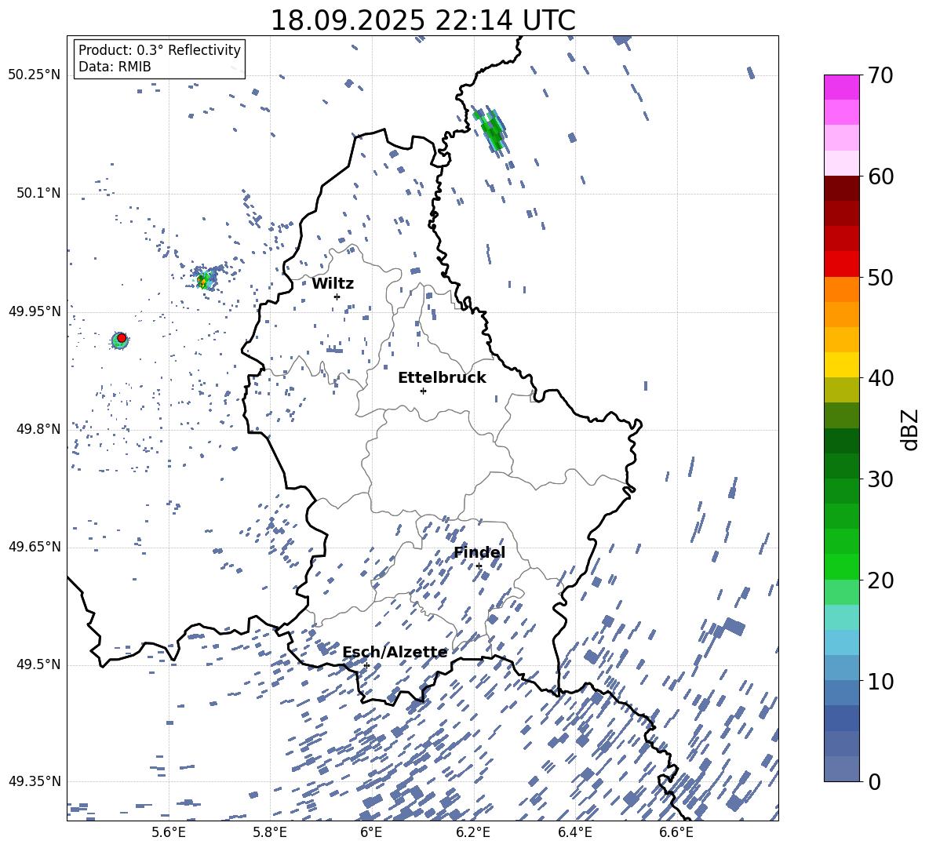Click the Ettelbruck station cross marker
This screenshot has height=848, width=929.
423,391
